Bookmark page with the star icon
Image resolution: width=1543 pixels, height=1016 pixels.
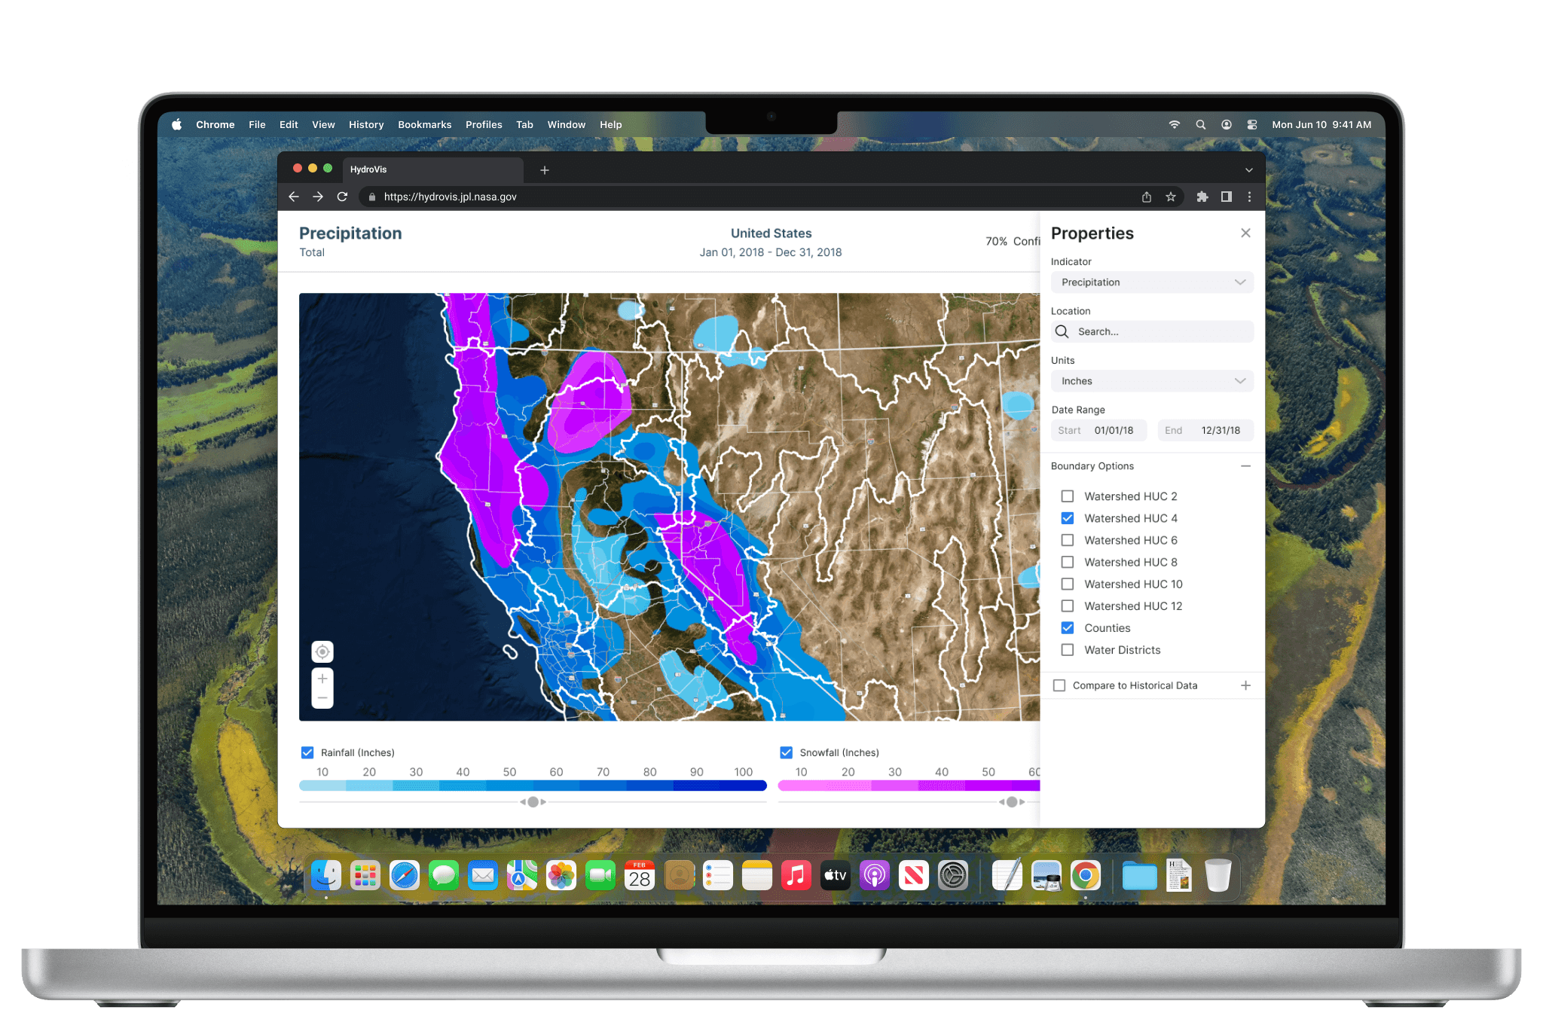click(x=1170, y=197)
